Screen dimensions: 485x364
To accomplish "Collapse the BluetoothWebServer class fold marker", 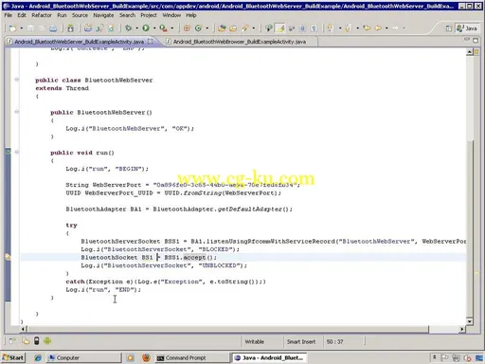I will pyautogui.click(x=17, y=80).
